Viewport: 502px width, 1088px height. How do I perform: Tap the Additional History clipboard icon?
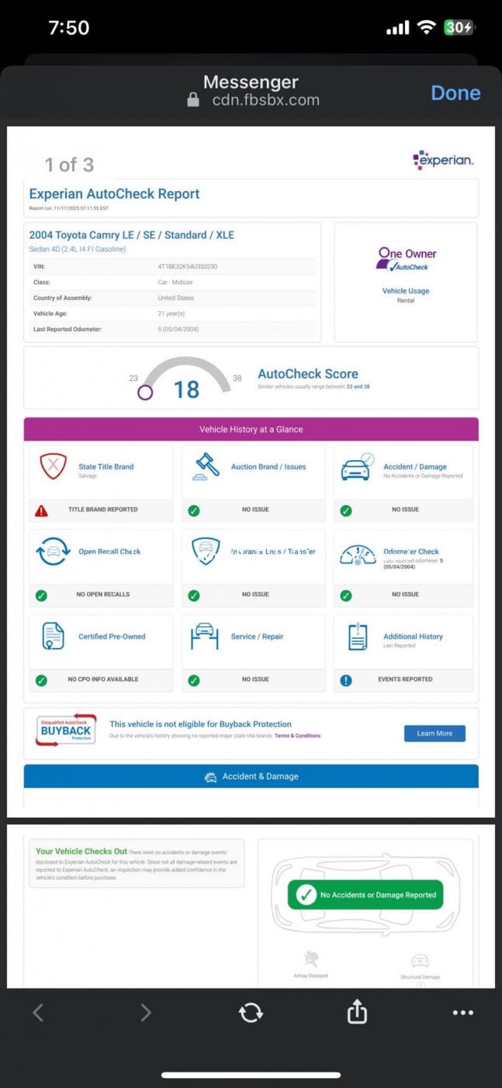tap(358, 636)
